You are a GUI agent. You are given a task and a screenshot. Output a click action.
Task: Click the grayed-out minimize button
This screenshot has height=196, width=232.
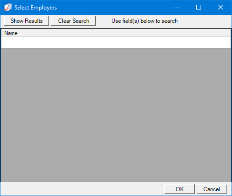point(177,7)
